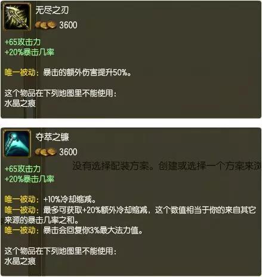The width and height of the screenshot is (262, 277).
Task: Click 水晶之痕 map name in the second tooltip
Action: pos(20,262)
